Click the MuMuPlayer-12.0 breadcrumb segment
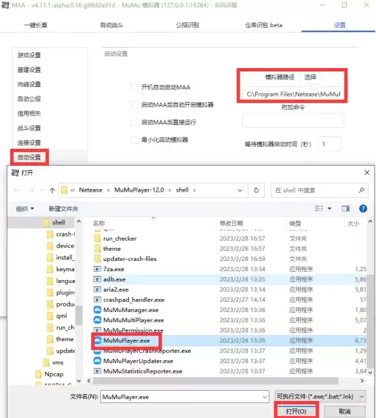 [139, 190]
